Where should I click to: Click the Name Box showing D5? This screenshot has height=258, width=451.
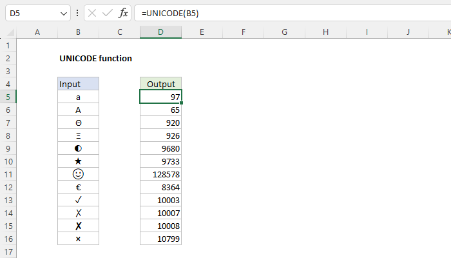pos(38,13)
